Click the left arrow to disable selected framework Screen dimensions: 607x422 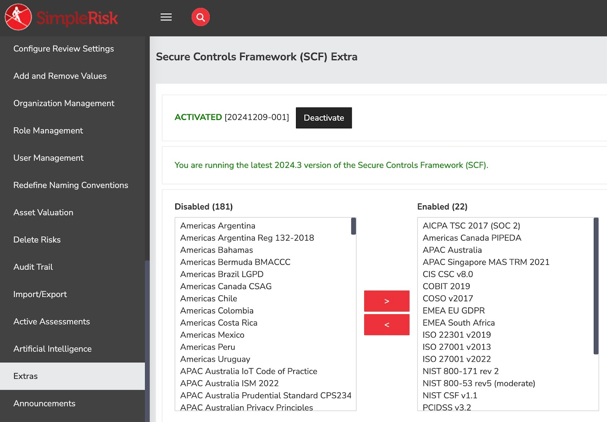tap(386, 324)
